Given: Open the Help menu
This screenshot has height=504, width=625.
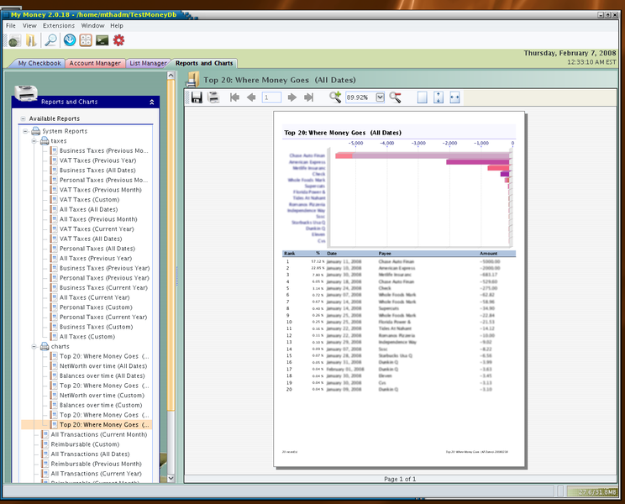Looking at the screenshot, I should tap(117, 25).
